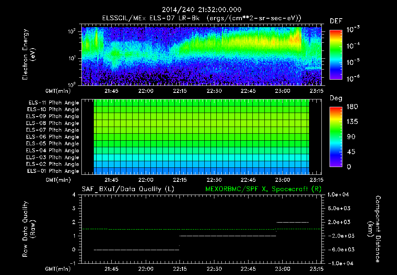Click the data quality line at level 1
Screen dimensions: 397x275
tap(228, 236)
